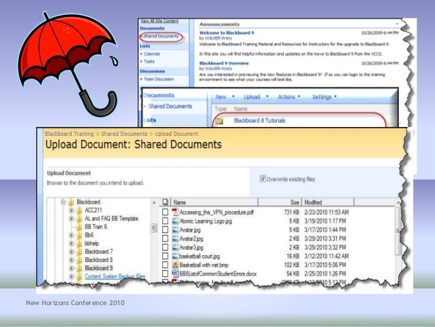435x327 pixels.
Task: Check the box for Accessing_the_VPN_procedure.pdf
Action: (x=165, y=212)
